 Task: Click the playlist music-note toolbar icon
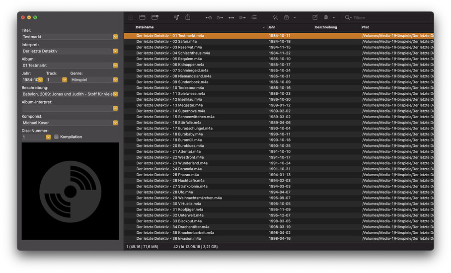click(x=177, y=17)
